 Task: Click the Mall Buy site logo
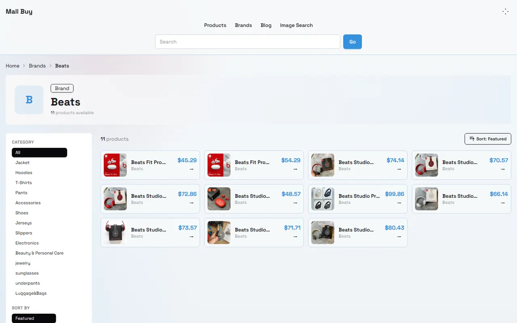point(19,11)
